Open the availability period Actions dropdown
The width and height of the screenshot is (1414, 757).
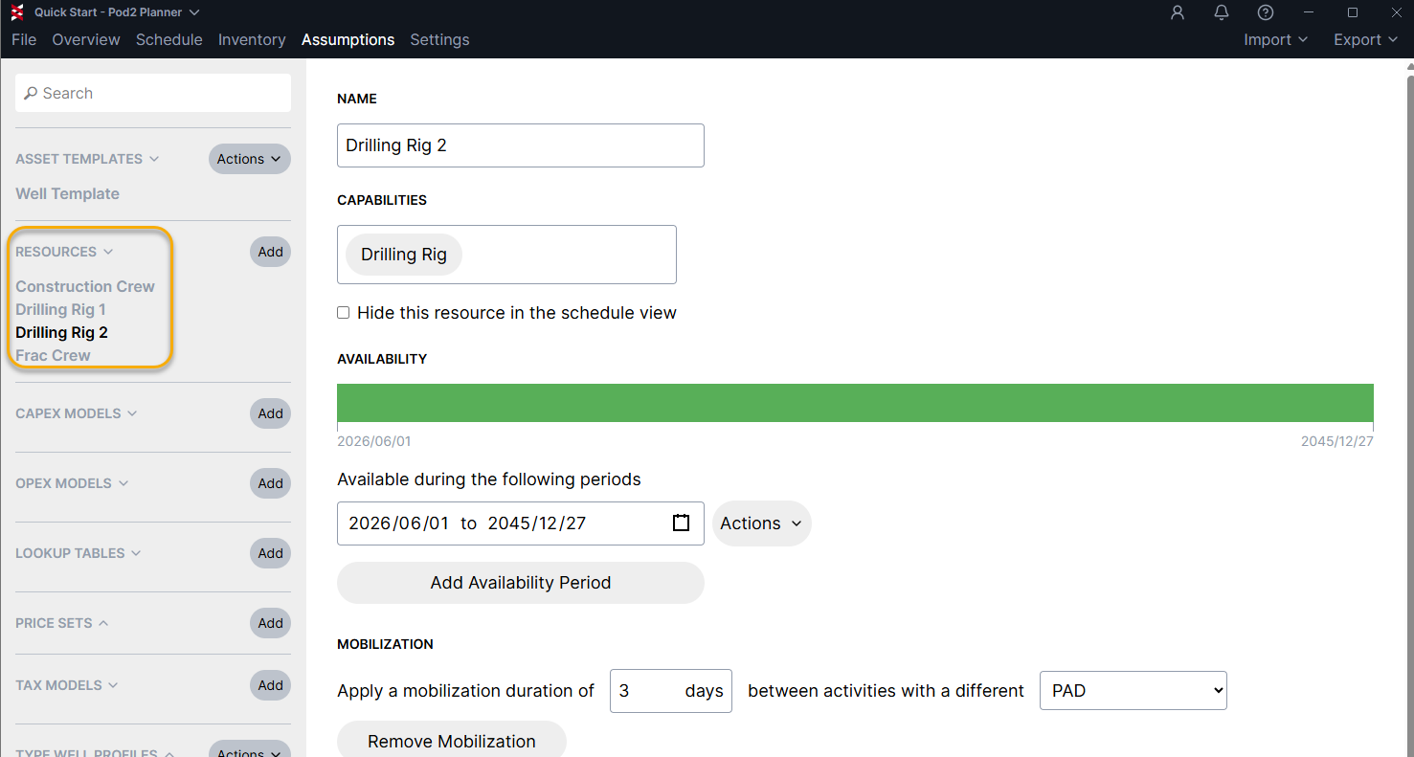[762, 523]
